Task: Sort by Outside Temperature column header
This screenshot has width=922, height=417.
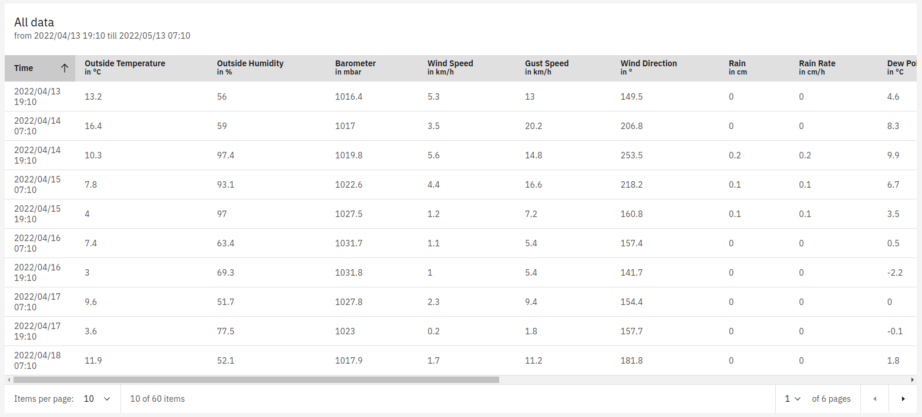Action: pos(124,67)
